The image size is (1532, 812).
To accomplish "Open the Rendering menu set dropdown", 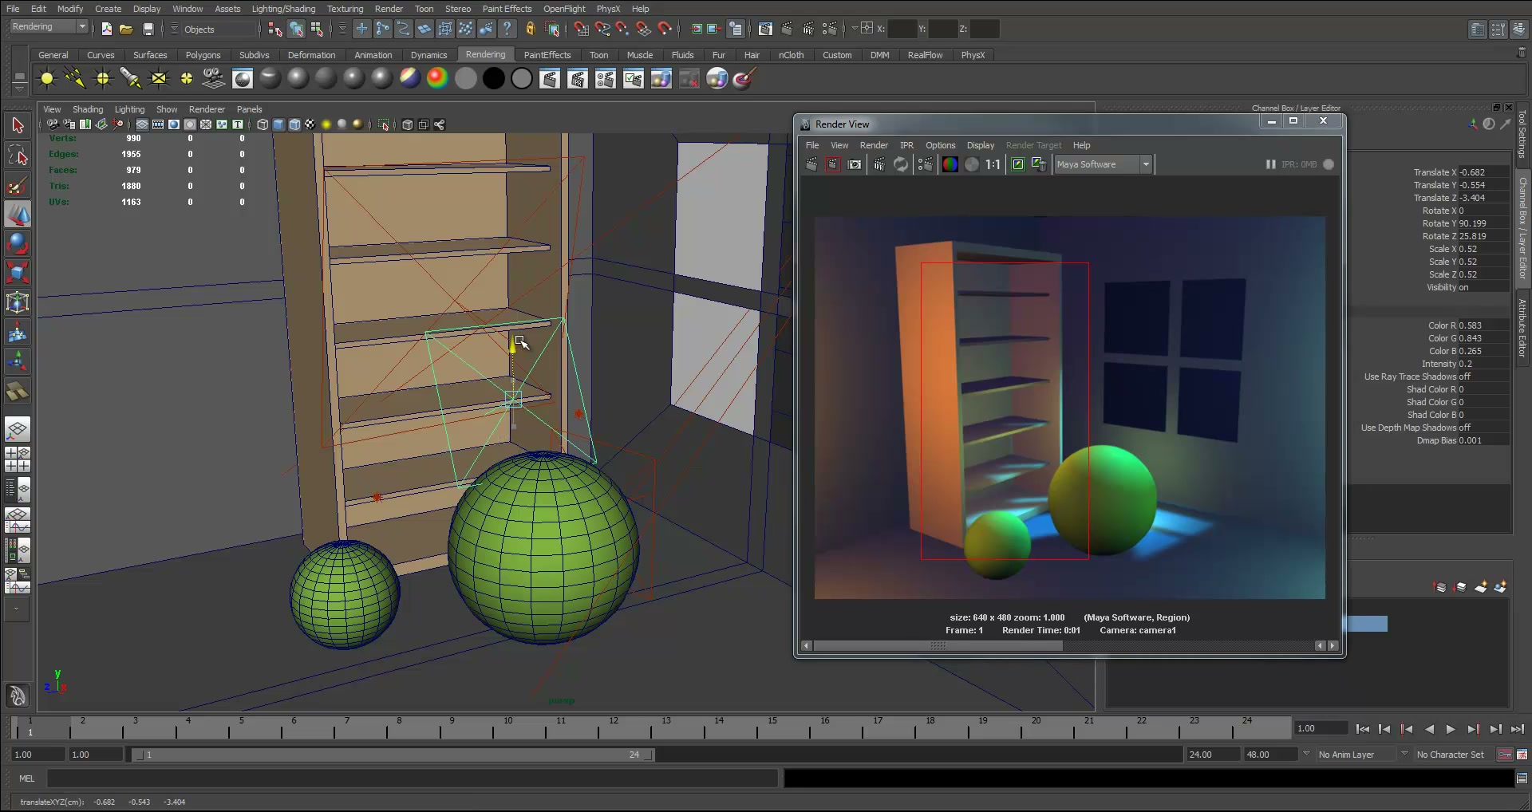I will coord(49,27).
